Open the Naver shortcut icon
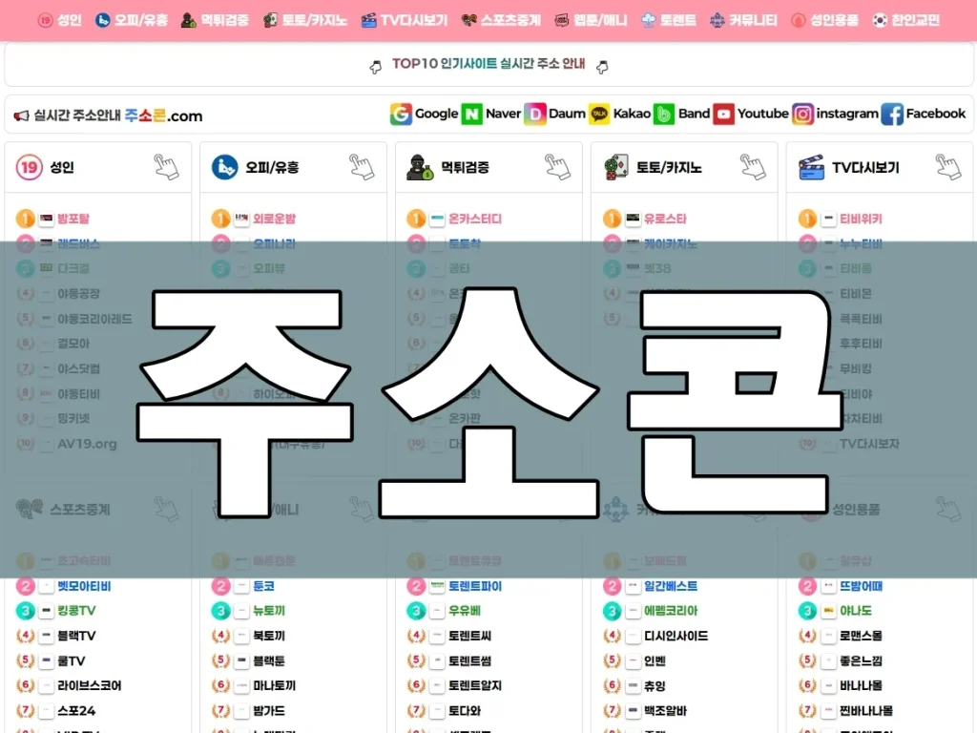 pyautogui.click(x=472, y=115)
